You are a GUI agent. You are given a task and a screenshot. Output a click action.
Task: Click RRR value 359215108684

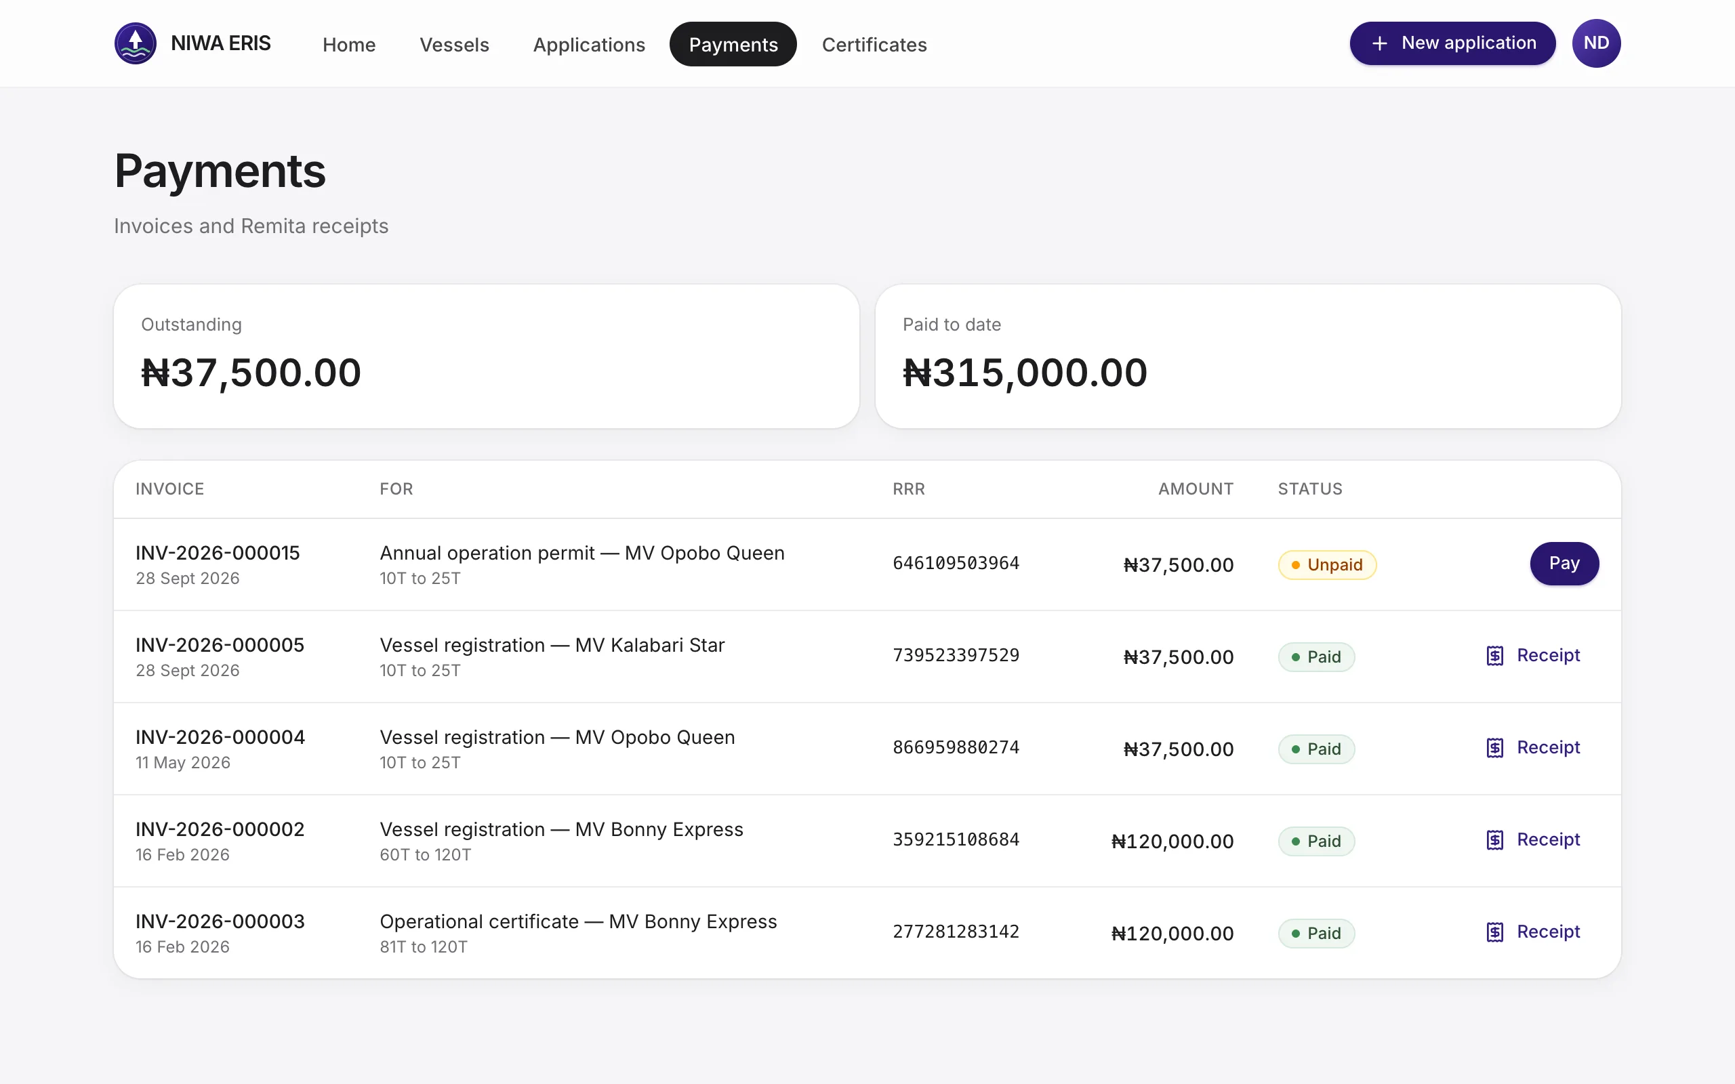coord(956,839)
